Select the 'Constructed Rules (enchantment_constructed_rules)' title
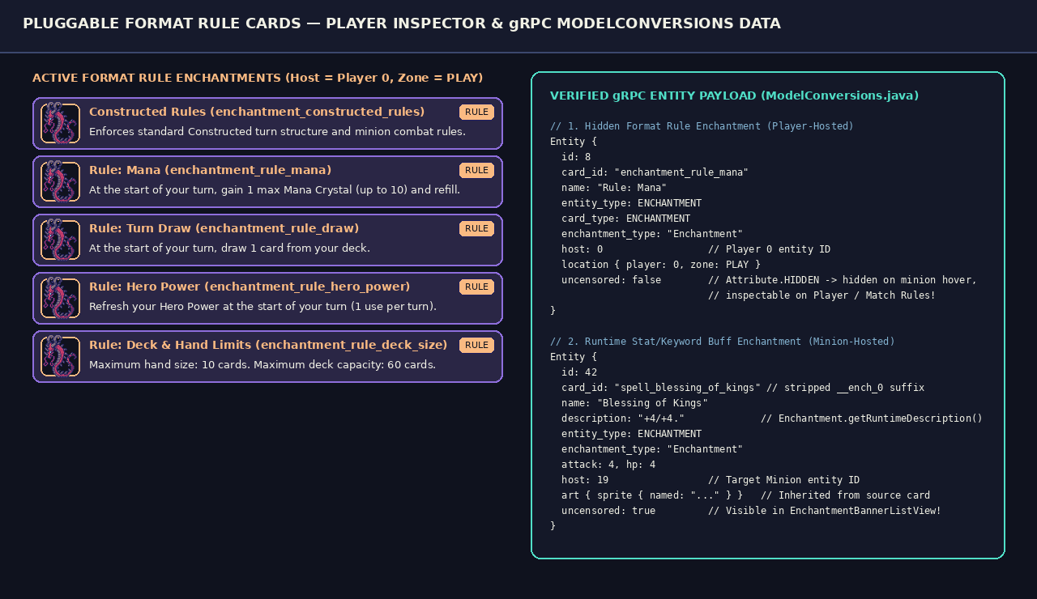 257,112
